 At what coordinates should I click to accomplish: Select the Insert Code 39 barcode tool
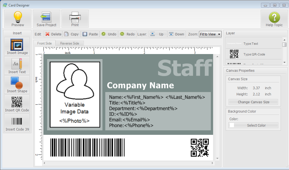point(17,123)
